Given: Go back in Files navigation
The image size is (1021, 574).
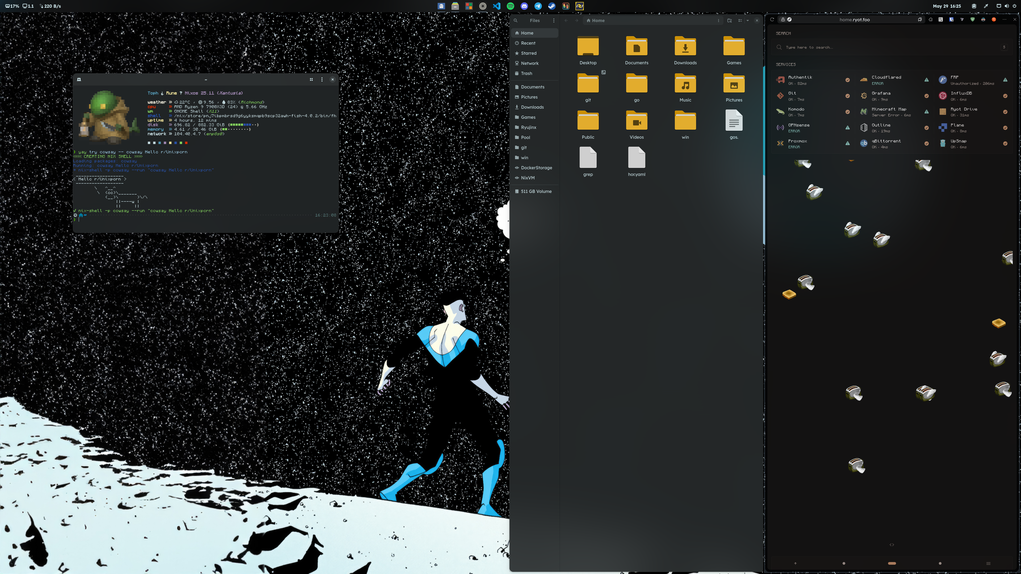Looking at the screenshot, I should click(566, 21).
